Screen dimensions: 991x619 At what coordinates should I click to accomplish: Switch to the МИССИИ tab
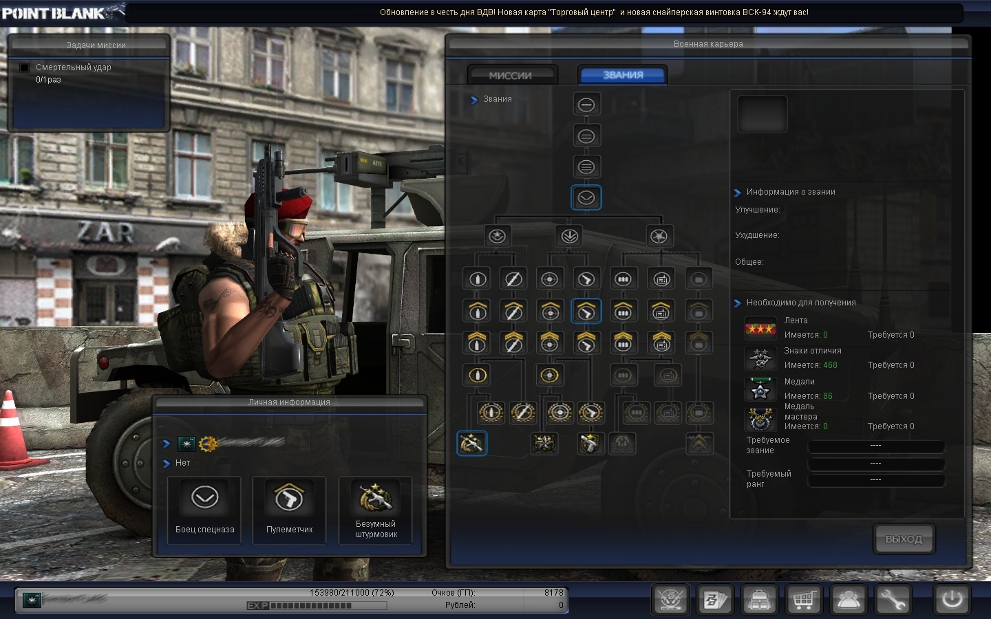(x=511, y=76)
